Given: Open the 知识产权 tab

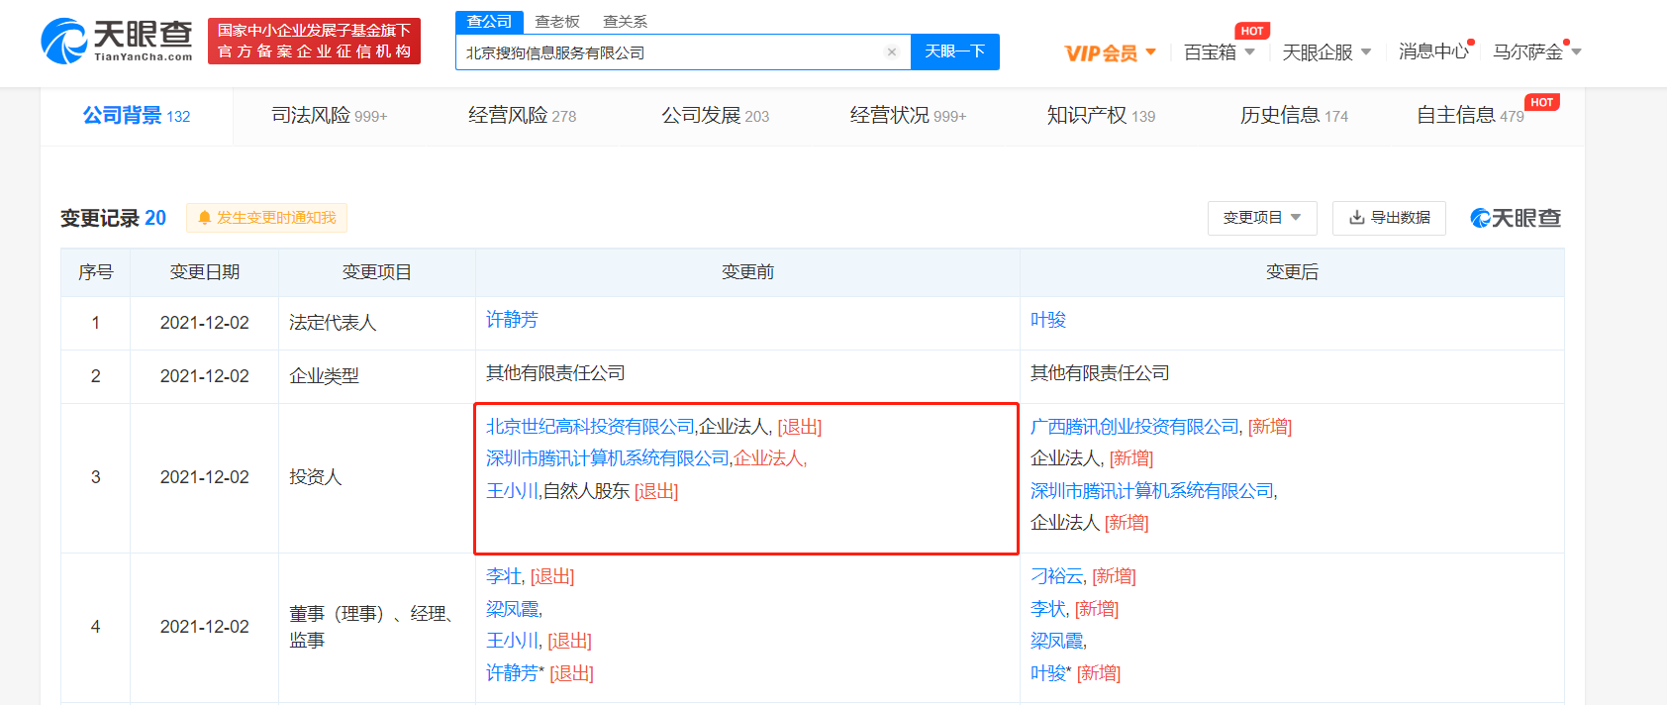Looking at the screenshot, I should tap(1100, 116).
